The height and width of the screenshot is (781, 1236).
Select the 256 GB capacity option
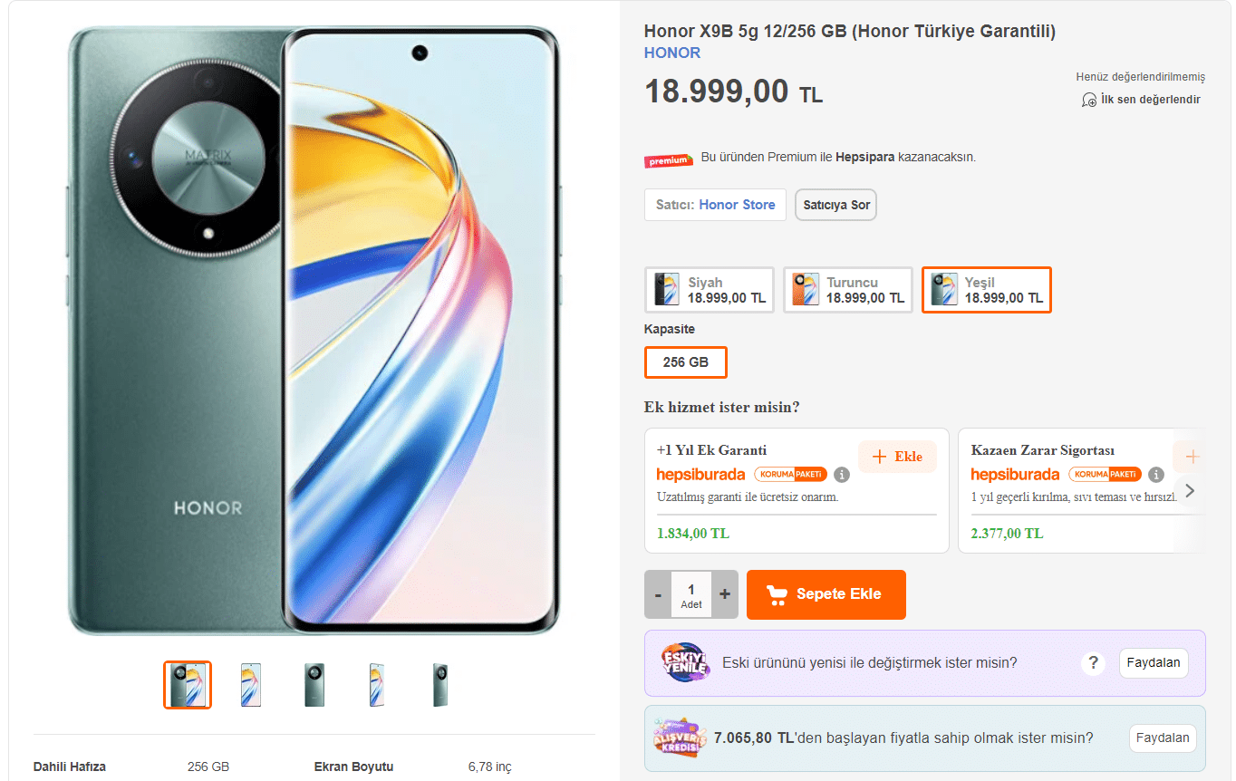pyautogui.click(x=685, y=362)
